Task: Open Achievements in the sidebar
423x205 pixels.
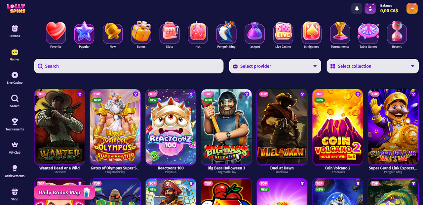Action: click(15, 171)
